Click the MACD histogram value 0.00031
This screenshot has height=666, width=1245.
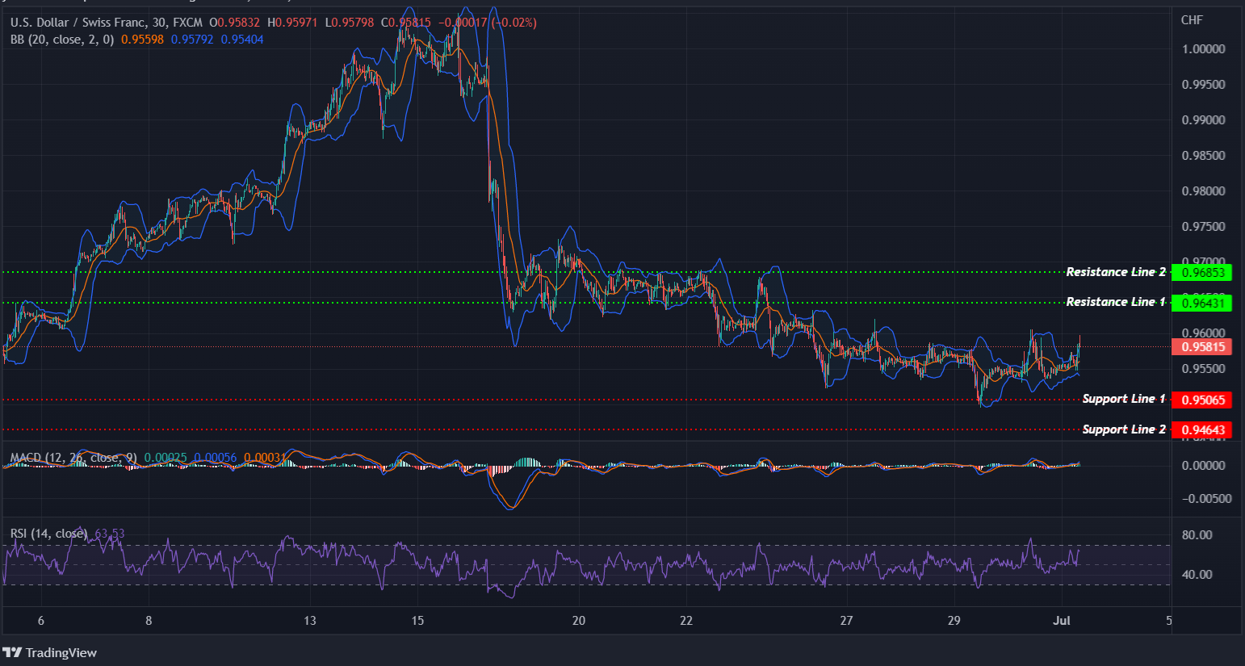[266, 458]
